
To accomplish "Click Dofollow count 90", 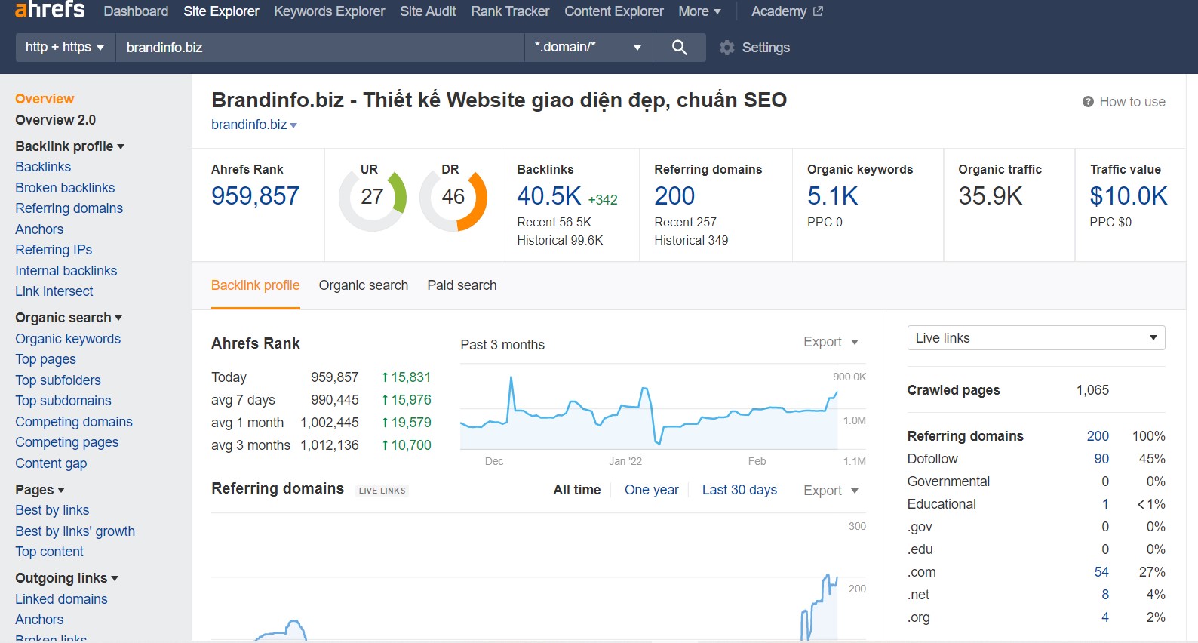I will (x=1101, y=459).
